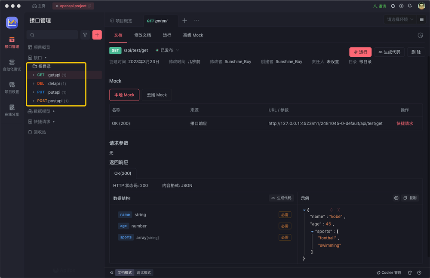Collapse sidebar with double chevron
The height and width of the screenshot is (278, 430).
coord(112,272)
